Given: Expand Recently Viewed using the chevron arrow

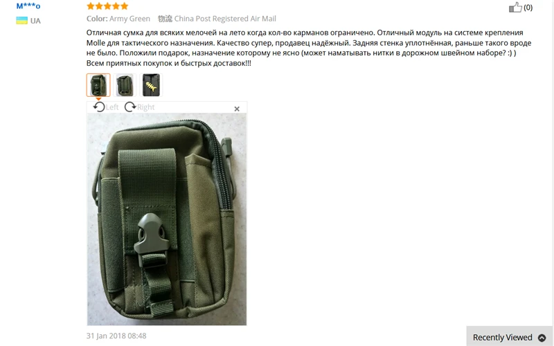Looking at the screenshot, I should click(542, 338).
